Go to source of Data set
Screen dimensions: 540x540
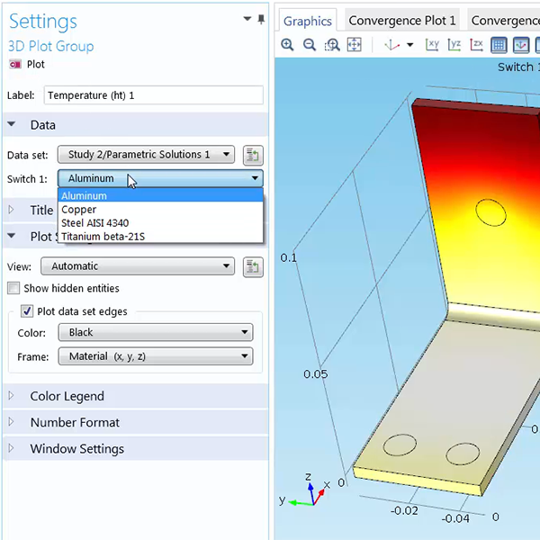click(253, 155)
